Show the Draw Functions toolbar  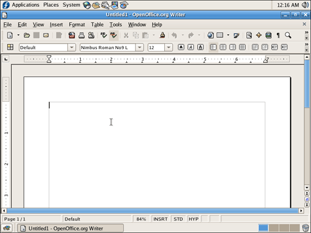click(236, 35)
